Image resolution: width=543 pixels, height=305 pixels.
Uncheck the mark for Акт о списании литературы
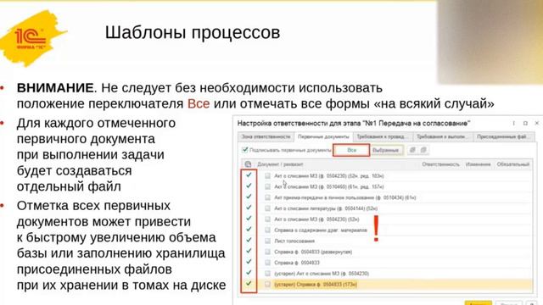[x=249, y=208]
